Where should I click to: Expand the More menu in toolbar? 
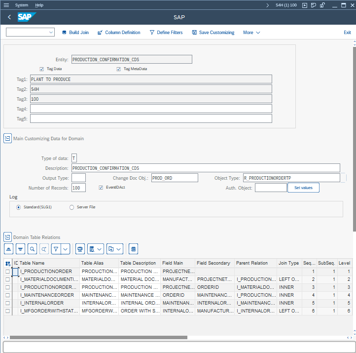[x=251, y=33]
